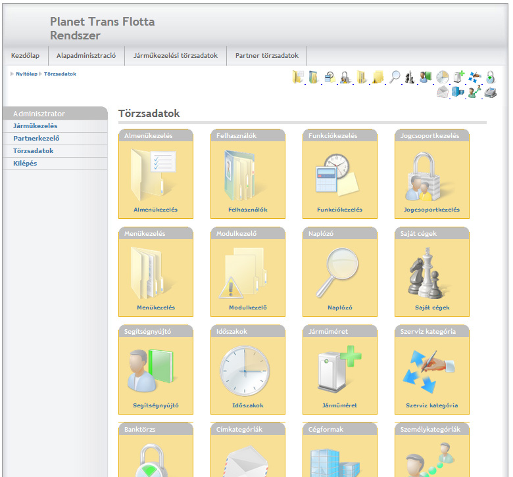The width and height of the screenshot is (513, 477).
Task: Switch to Alapadminisztració menu tab
Action: tap(86, 56)
